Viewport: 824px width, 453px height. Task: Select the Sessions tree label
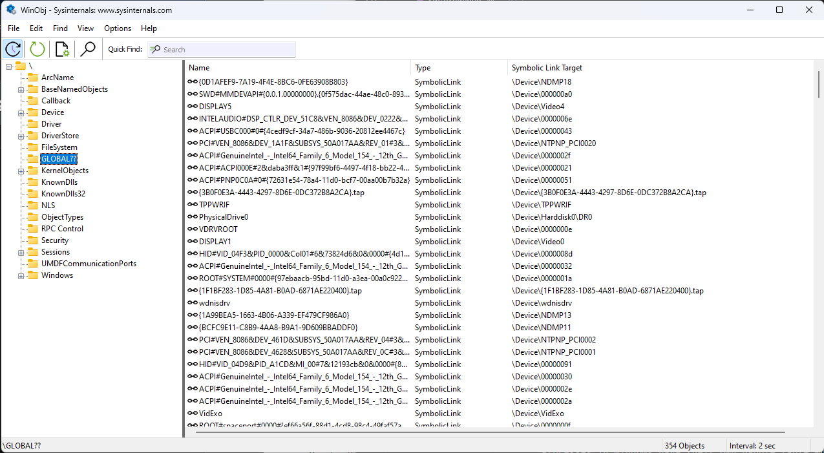56,252
